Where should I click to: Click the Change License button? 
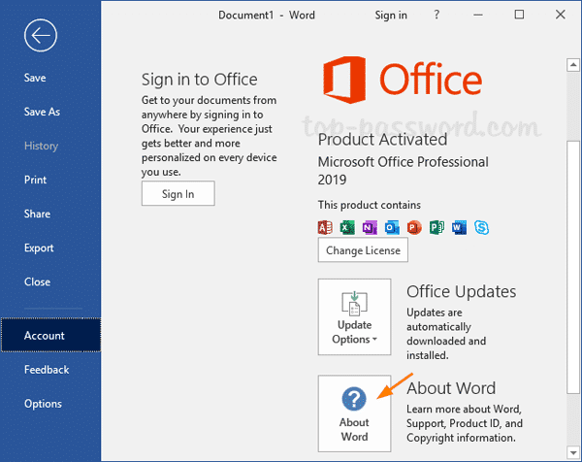click(x=363, y=250)
